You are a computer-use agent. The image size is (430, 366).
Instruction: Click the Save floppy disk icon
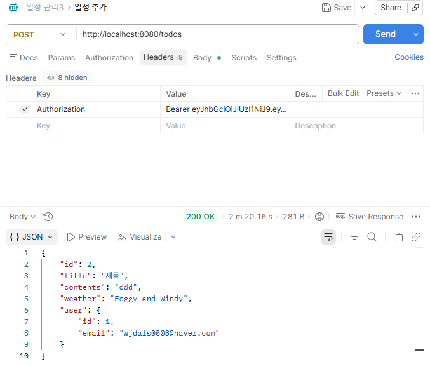tap(326, 8)
